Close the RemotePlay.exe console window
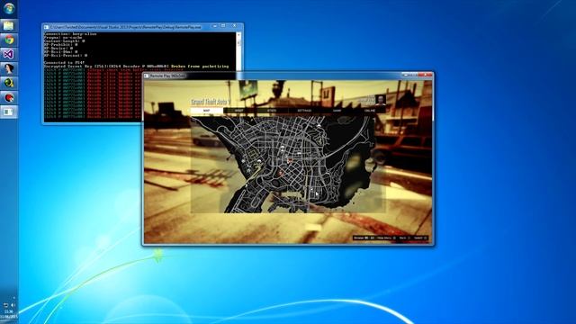Screen dimensions: 576x324 234,26
